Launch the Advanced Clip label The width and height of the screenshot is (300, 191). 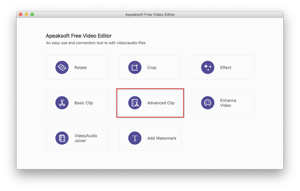(160, 103)
